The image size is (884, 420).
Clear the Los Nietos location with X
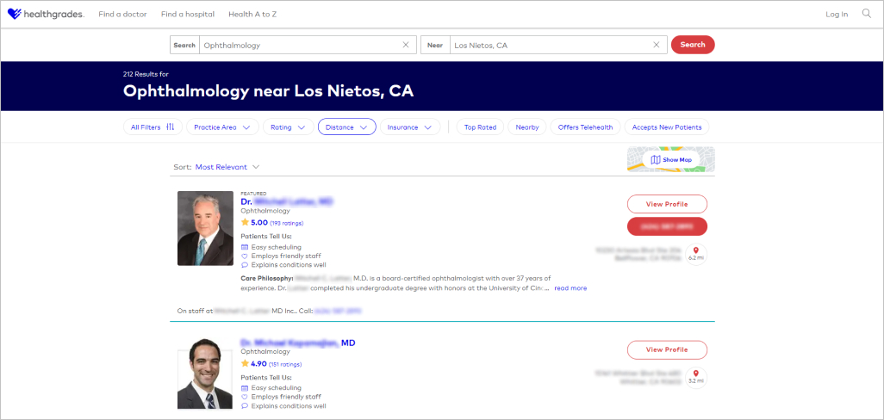pos(657,45)
